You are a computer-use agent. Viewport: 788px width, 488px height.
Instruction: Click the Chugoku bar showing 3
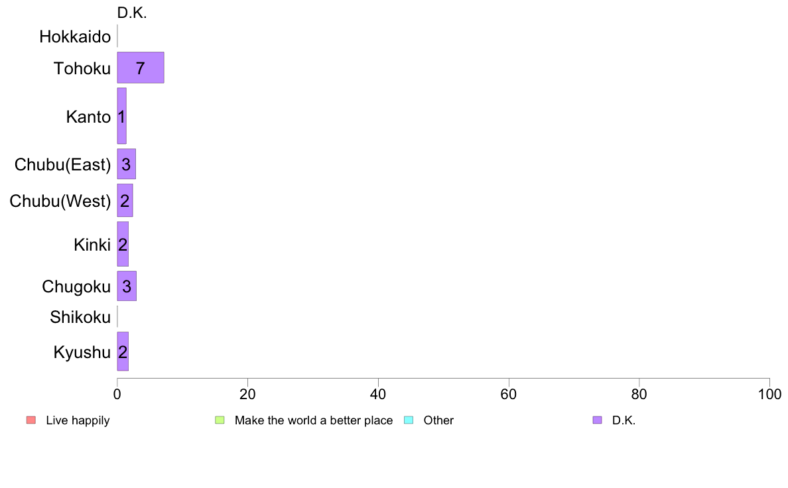coord(127,286)
